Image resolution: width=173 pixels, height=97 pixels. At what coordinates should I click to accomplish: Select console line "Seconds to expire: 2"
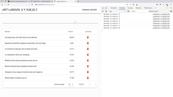pos(112,23)
